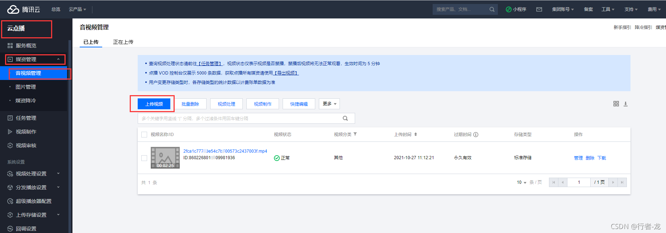
Task: Go to next page arrow
Action: 613,182
